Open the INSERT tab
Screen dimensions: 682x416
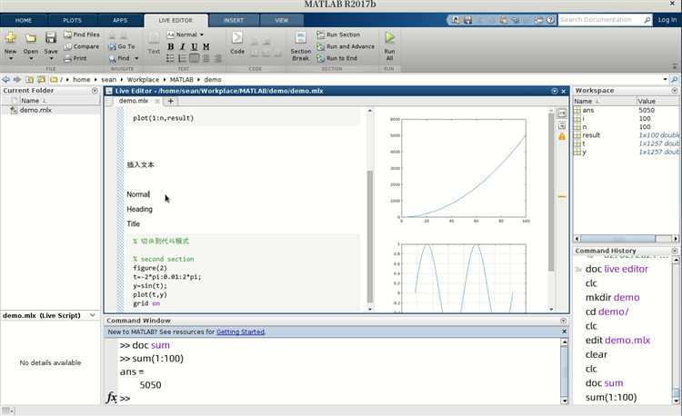[x=234, y=20]
